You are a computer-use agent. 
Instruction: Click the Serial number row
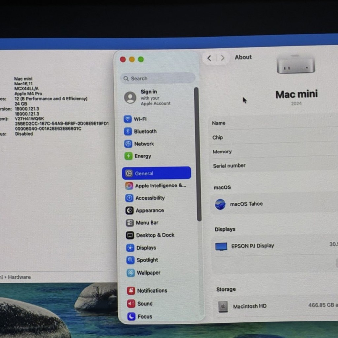coord(273,165)
